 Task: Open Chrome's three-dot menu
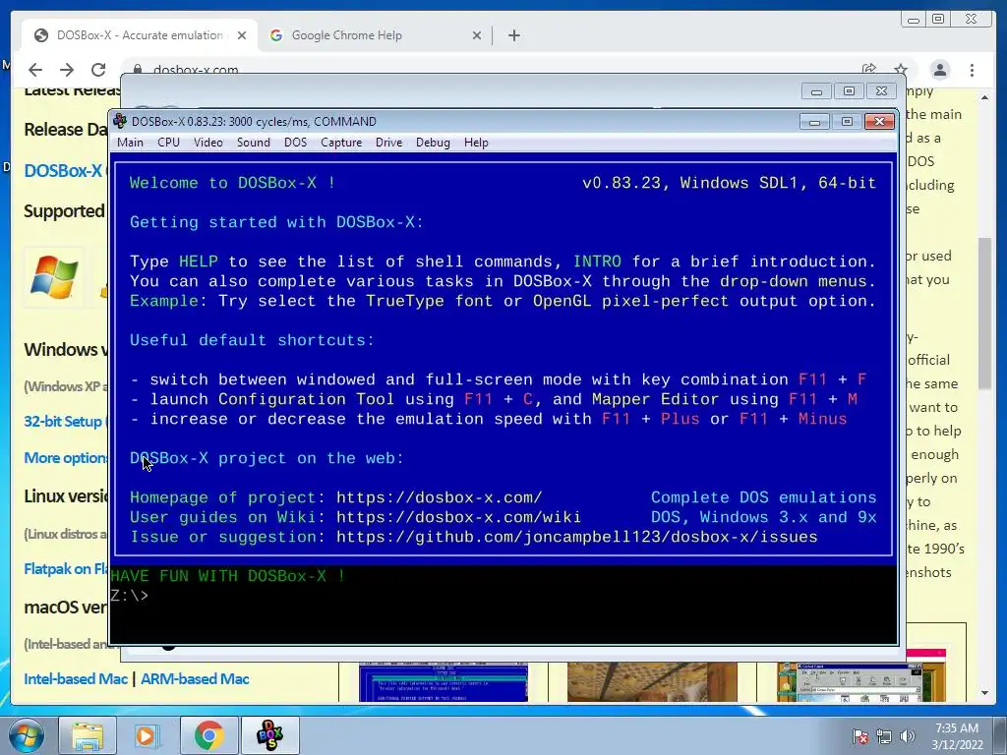[x=972, y=70]
